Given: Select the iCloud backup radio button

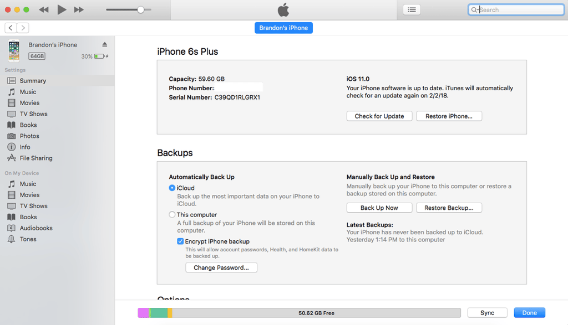Looking at the screenshot, I should point(172,188).
